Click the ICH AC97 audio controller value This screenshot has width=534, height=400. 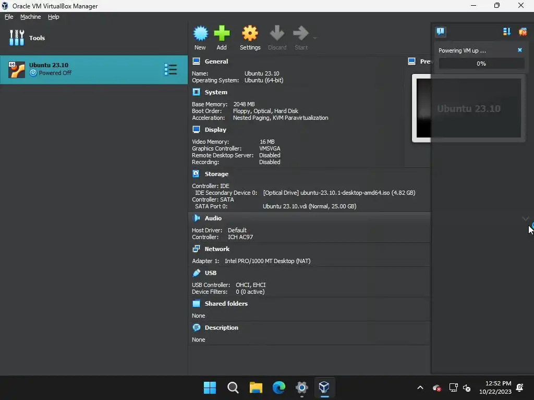point(240,237)
